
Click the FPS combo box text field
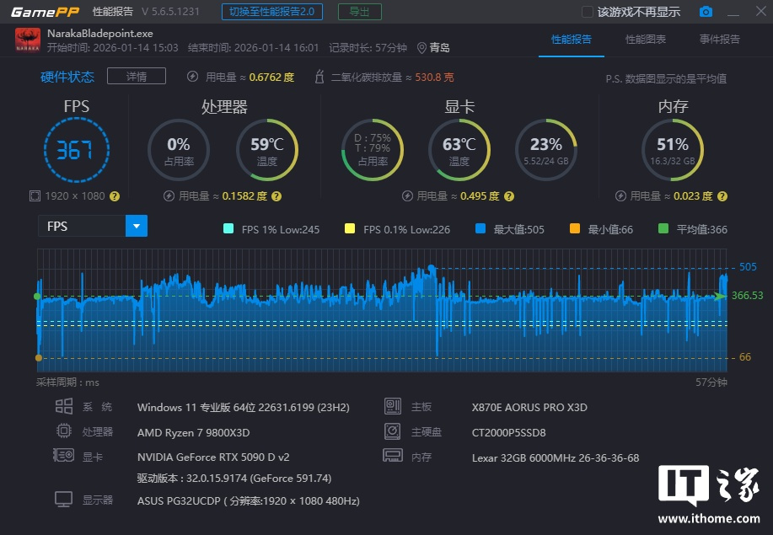click(82, 226)
